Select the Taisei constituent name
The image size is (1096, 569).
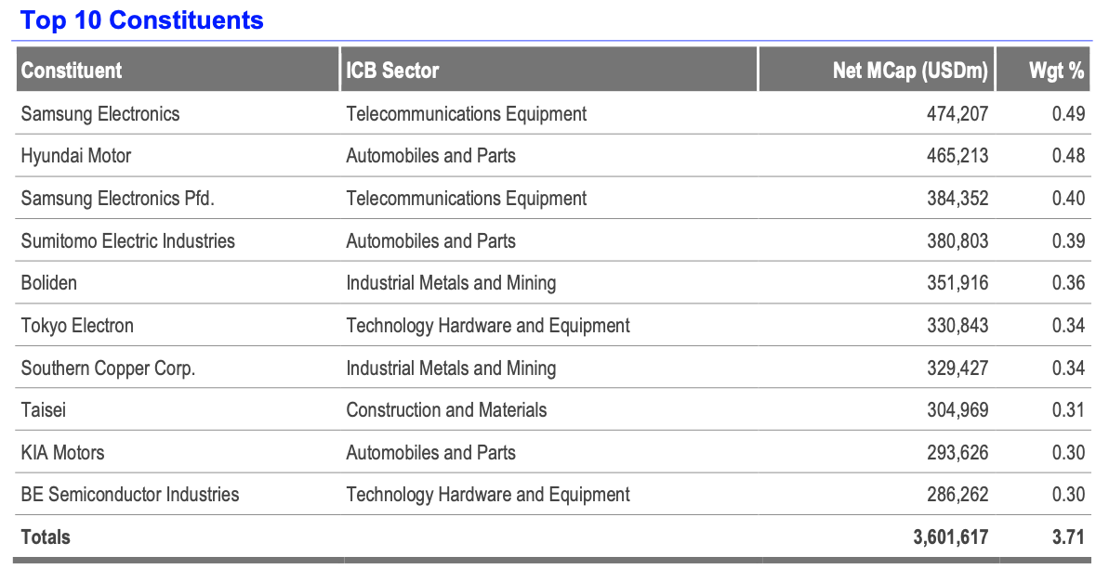(44, 410)
